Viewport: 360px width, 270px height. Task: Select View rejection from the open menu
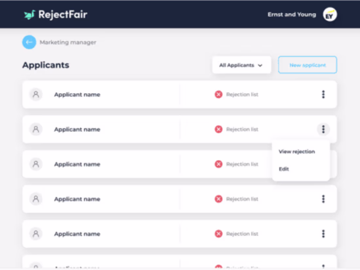[x=297, y=151]
